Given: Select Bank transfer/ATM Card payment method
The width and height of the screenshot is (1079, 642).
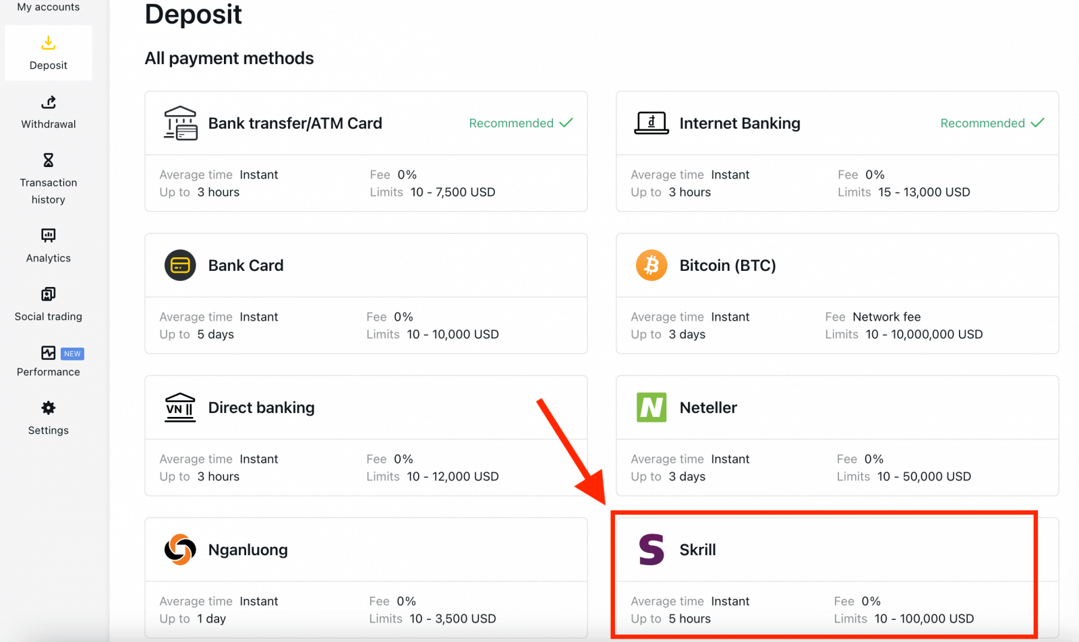Looking at the screenshot, I should coord(295,123).
